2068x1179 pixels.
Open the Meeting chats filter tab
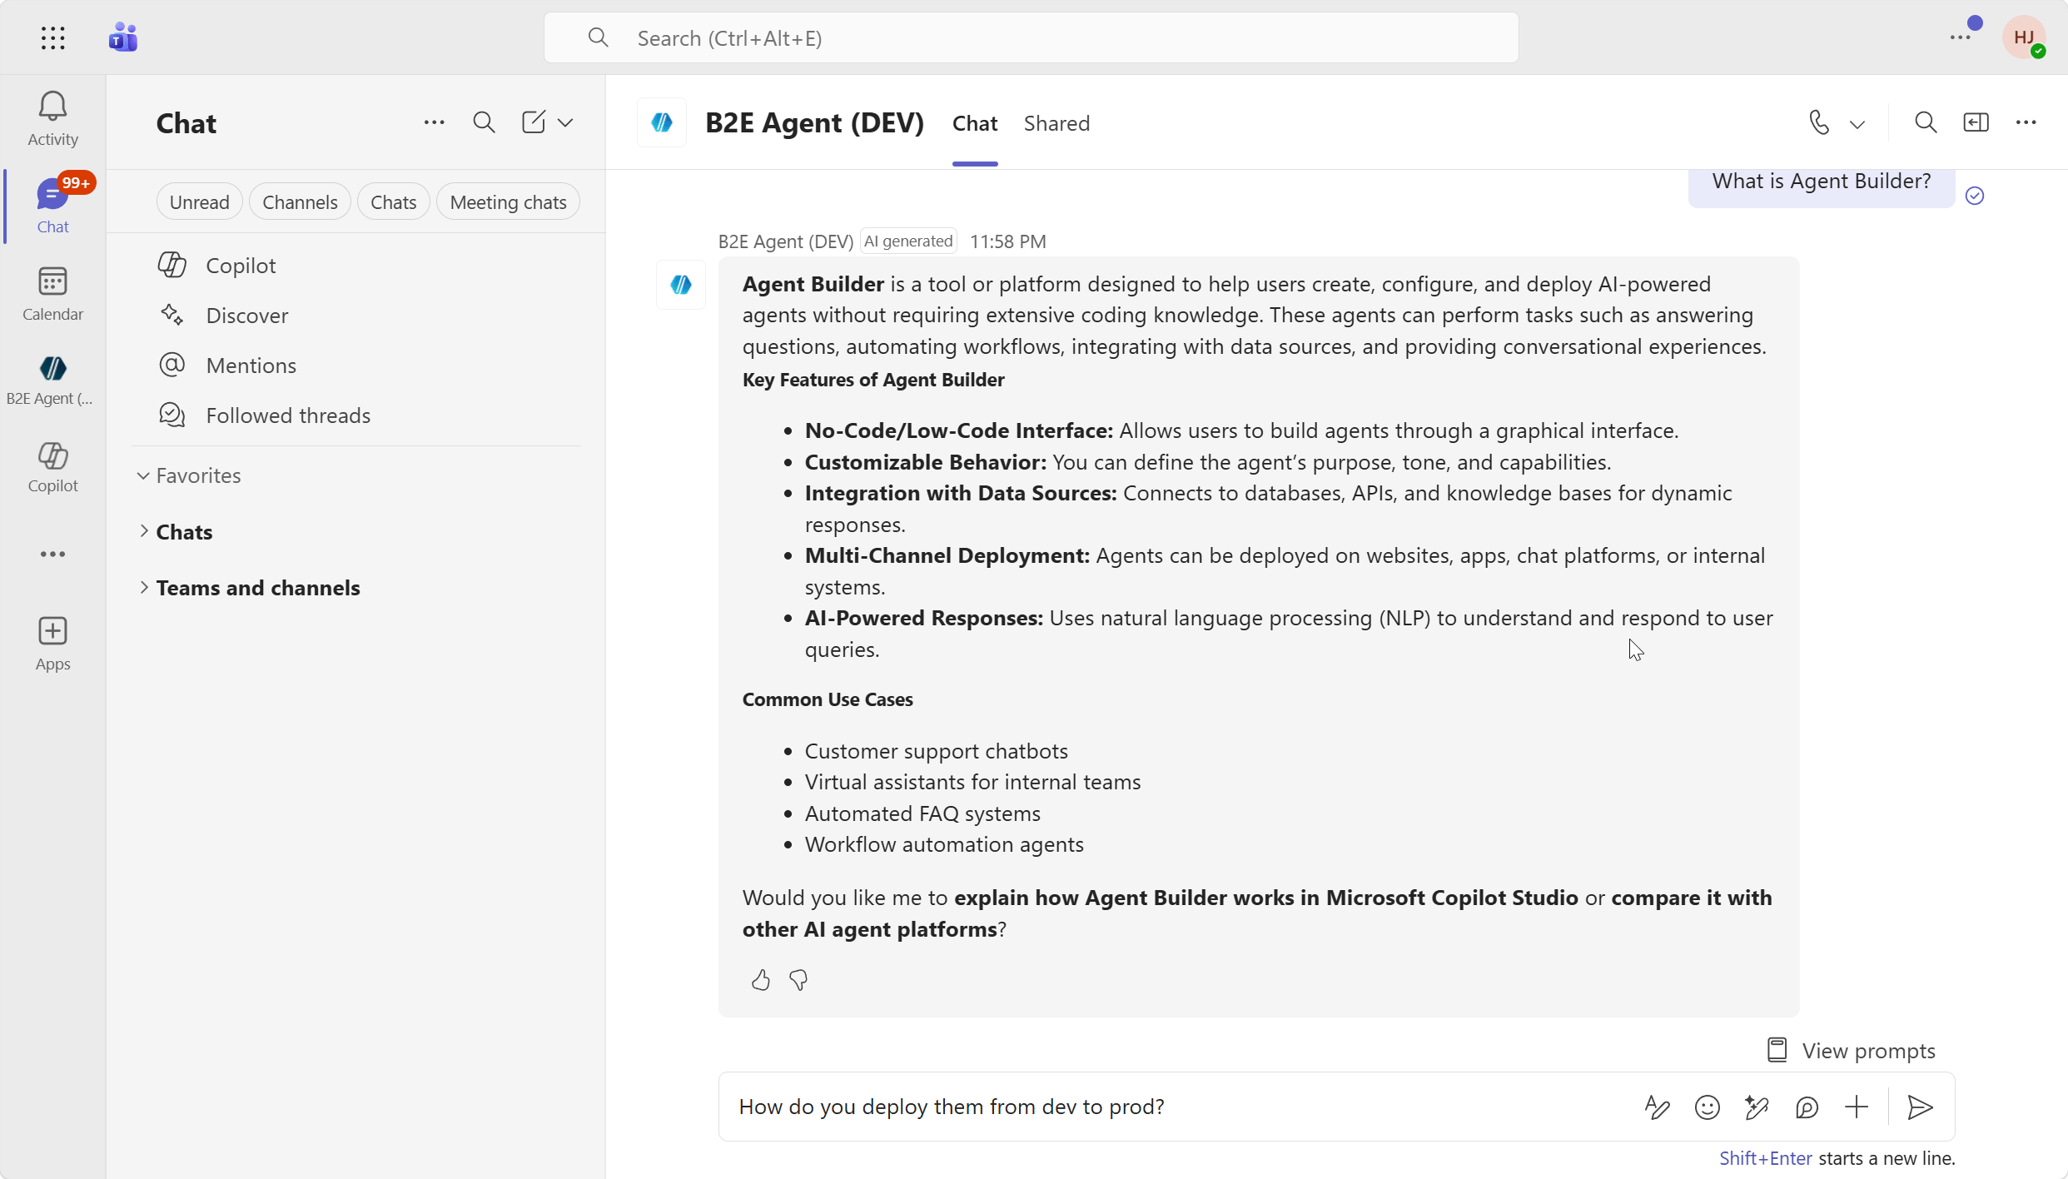tap(508, 201)
